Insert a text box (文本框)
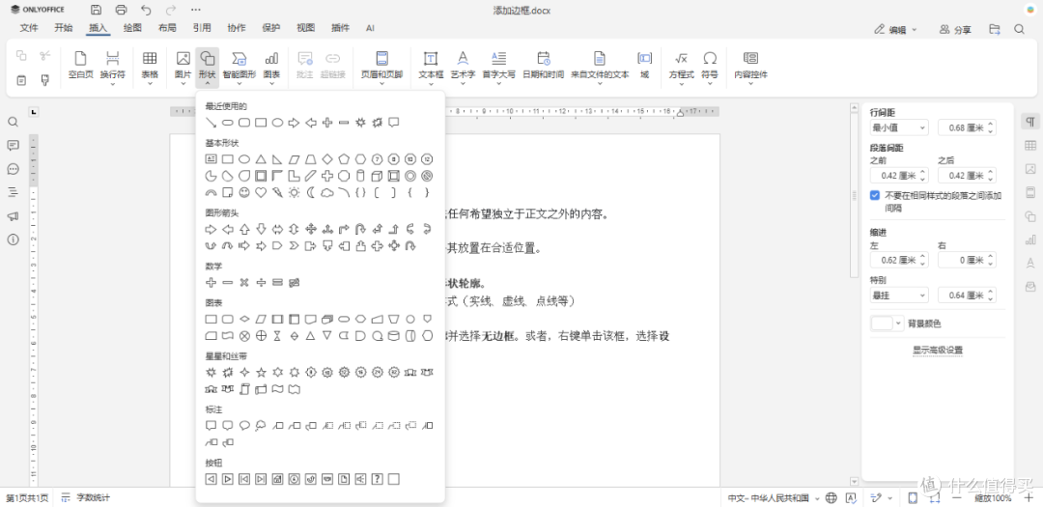The height and width of the screenshot is (507, 1043). coord(431,67)
